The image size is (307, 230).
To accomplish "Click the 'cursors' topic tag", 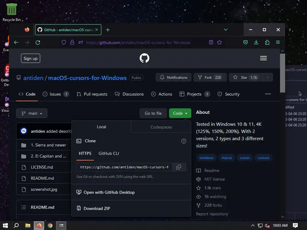I will [263, 158].
